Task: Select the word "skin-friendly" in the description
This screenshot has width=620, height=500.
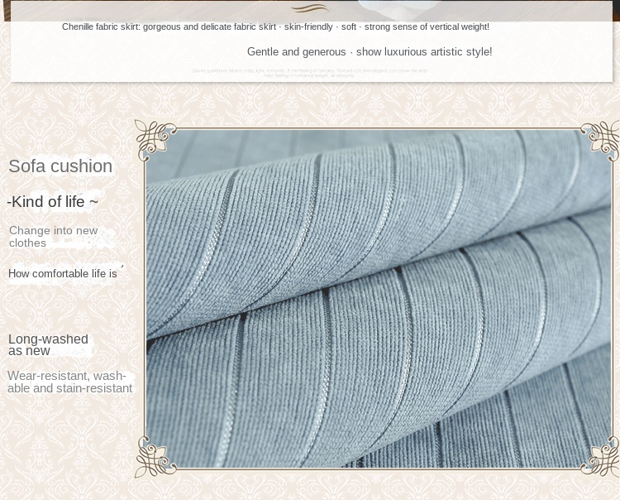Action: [308, 27]
